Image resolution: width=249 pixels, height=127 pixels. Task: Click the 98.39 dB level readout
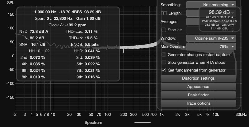[217, 12]
